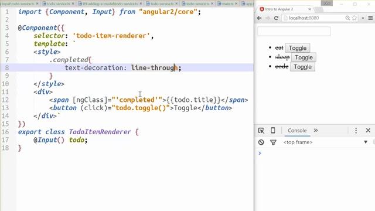The height and width of the screenshot is (211, 375).
Task: Reload the localhost page
Action: (276, 18)
